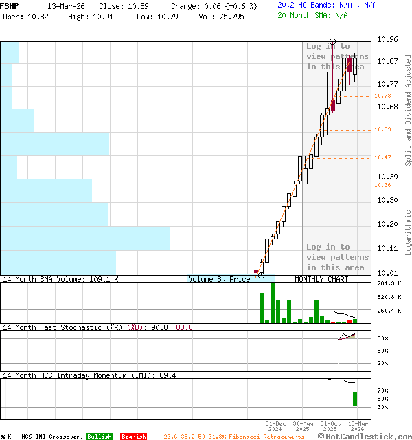Click the red candlestick at the bottom left of the trend
412x440 pixels.
coord(256,272)
